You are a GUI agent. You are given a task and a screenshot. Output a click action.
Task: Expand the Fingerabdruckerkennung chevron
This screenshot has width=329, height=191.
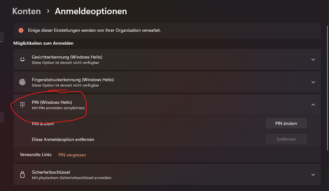(x=313, y=82)
